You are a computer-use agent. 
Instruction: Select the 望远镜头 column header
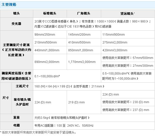[127, 13]
